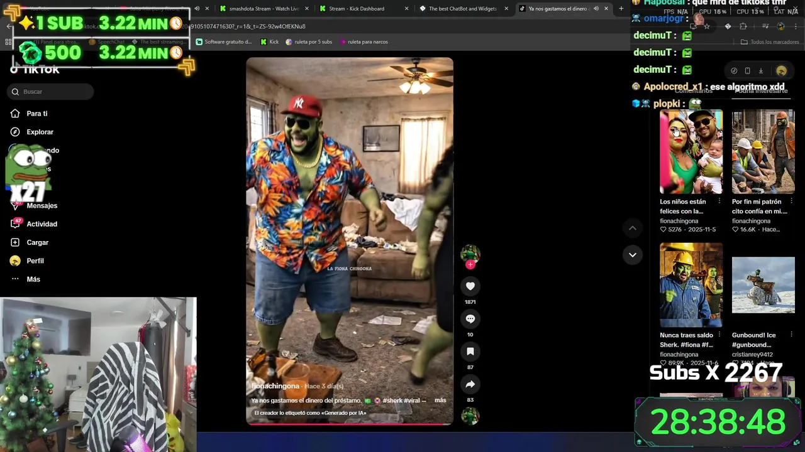Open options for 'Los niños están felices' video

(719, 202)
